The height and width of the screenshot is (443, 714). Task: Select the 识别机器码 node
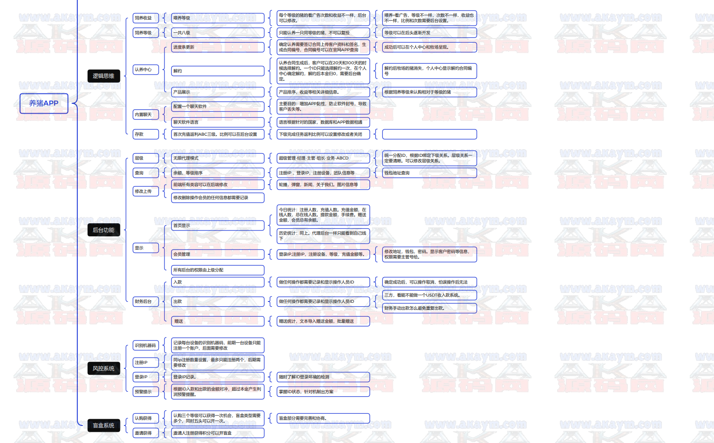pos(146,346)
